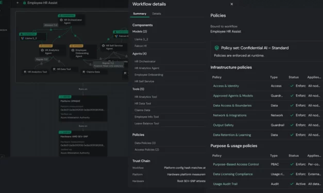Open the Data Retention & Learning policy link
Image resolution: width=323 pixels, height=193 pixels.
pos(232,135)
